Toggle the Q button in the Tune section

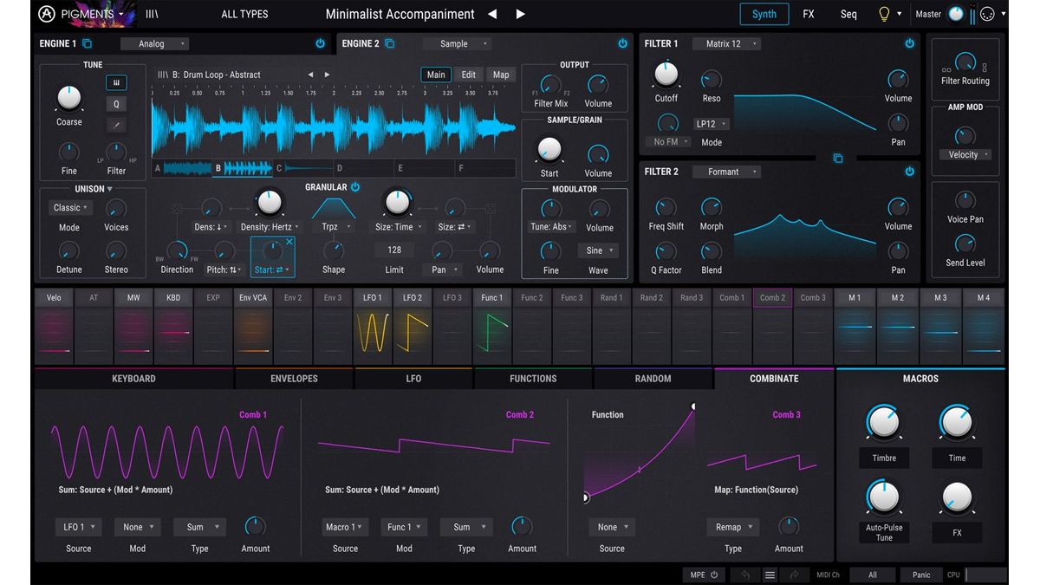[116, 104]
